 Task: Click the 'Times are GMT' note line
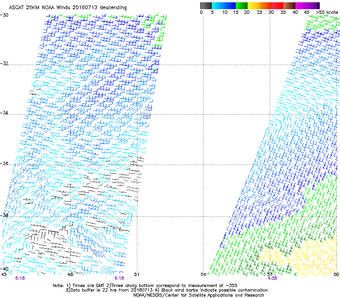[x=145, y=286]
